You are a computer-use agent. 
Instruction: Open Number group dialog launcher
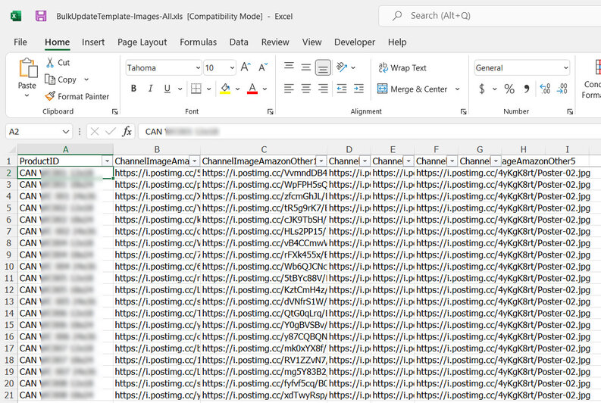[x=570, y=111]
